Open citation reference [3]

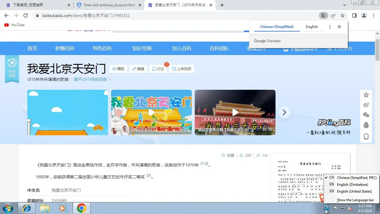click(149, 175)
